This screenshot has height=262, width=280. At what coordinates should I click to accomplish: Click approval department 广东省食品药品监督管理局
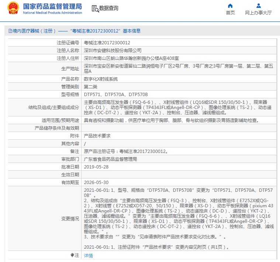[111, 159]
